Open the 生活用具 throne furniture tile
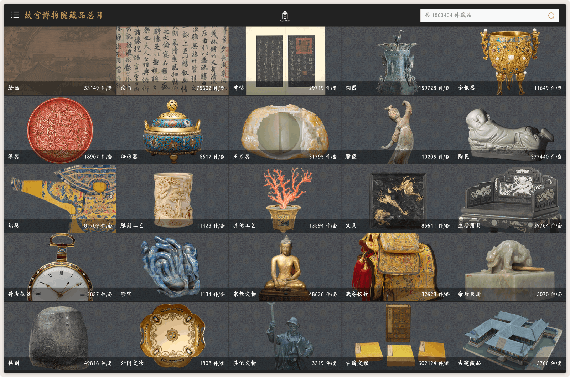Screen dimensions: 570x377 tap(510, 199)
